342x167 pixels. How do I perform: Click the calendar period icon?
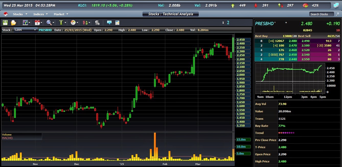(37, 23)
